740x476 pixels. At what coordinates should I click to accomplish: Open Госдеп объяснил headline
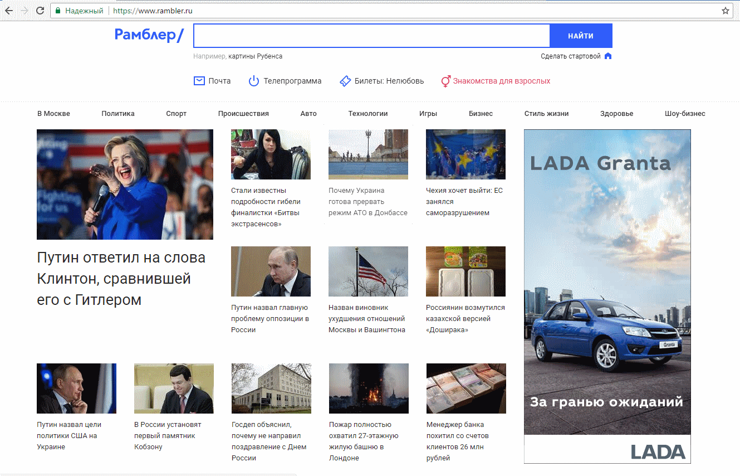(269, 441)
